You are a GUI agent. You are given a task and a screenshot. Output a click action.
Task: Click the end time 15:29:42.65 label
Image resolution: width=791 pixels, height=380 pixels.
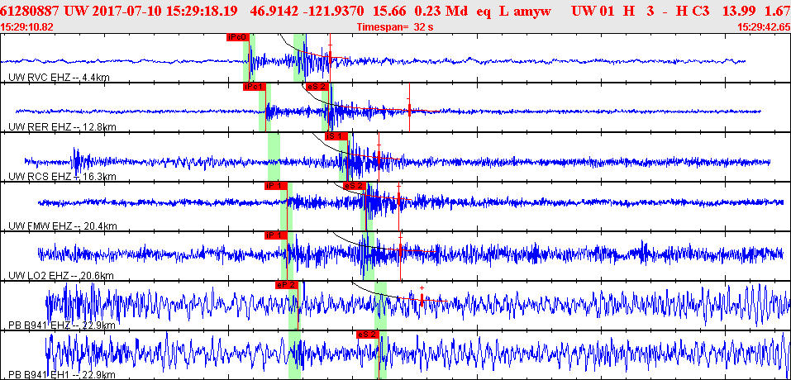pyautogui.click(x=763, y=27)
